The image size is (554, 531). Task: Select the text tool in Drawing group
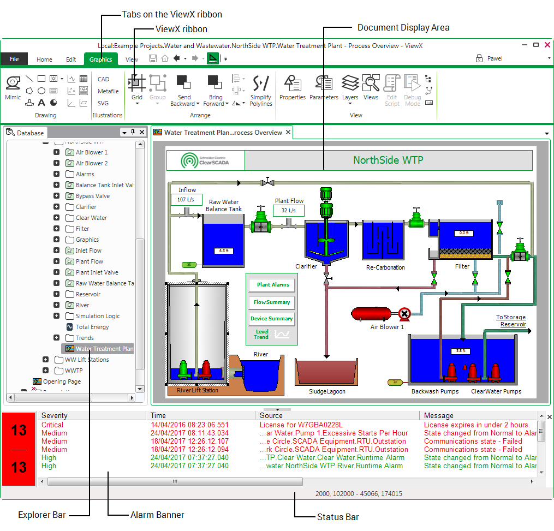(41, 103)
